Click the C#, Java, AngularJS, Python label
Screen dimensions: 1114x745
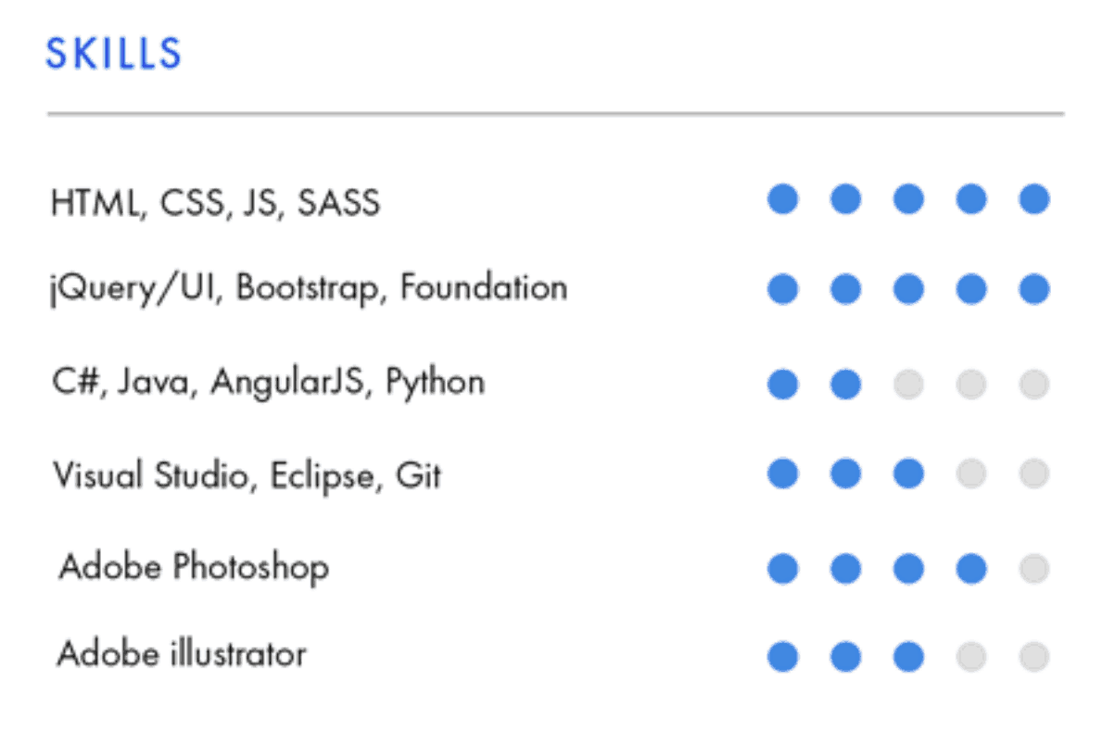268,382
